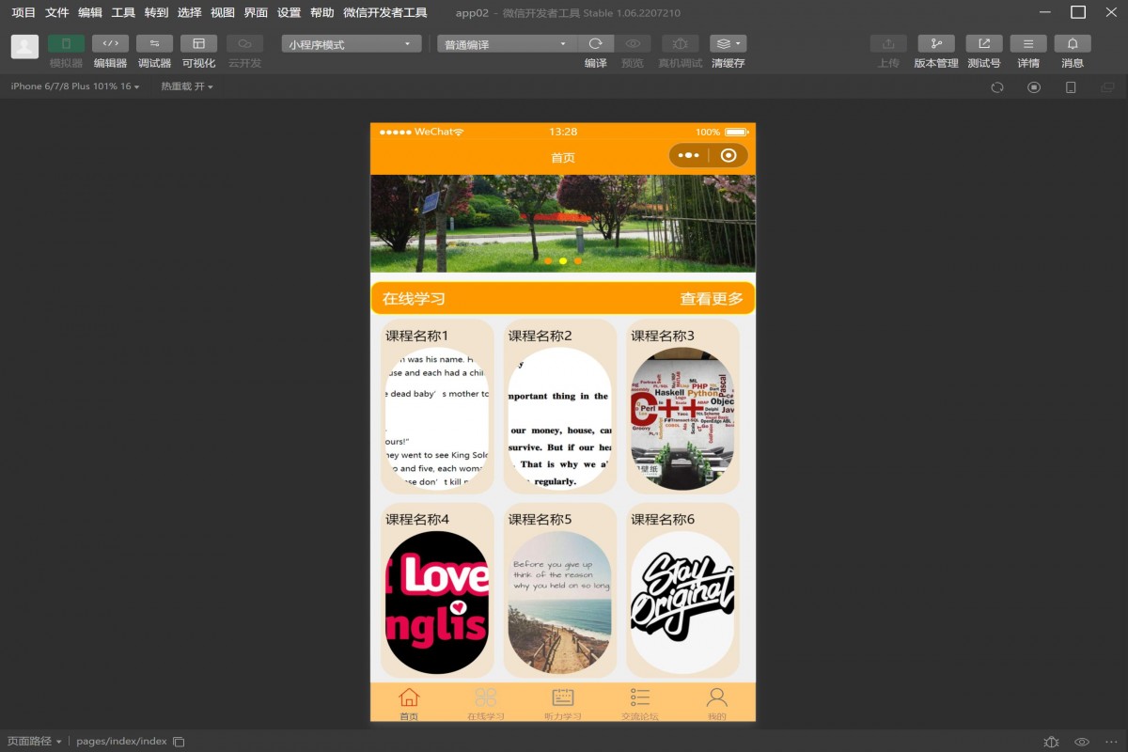Click the Cloud development icon
The width and height of the screenshot is (1128, 752).
(244, 43)
